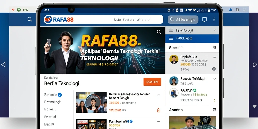Open the three-dot menu of the Karmloaliar article
258x129 pixels.
[159, 122]
